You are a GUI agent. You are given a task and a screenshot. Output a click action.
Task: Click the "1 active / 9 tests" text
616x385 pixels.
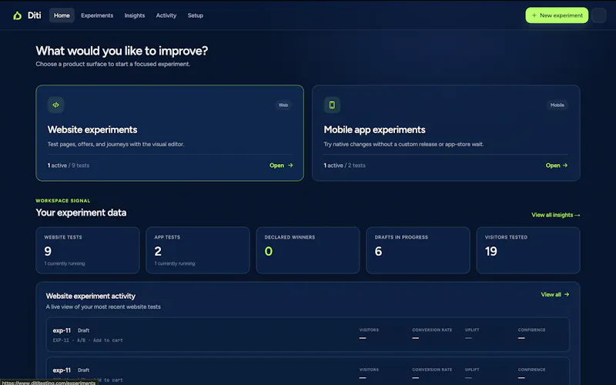69,166
